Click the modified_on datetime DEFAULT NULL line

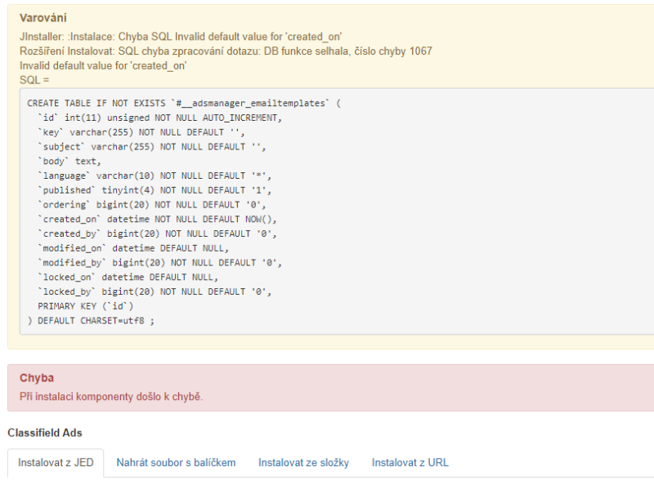click(x=133, y=248)
